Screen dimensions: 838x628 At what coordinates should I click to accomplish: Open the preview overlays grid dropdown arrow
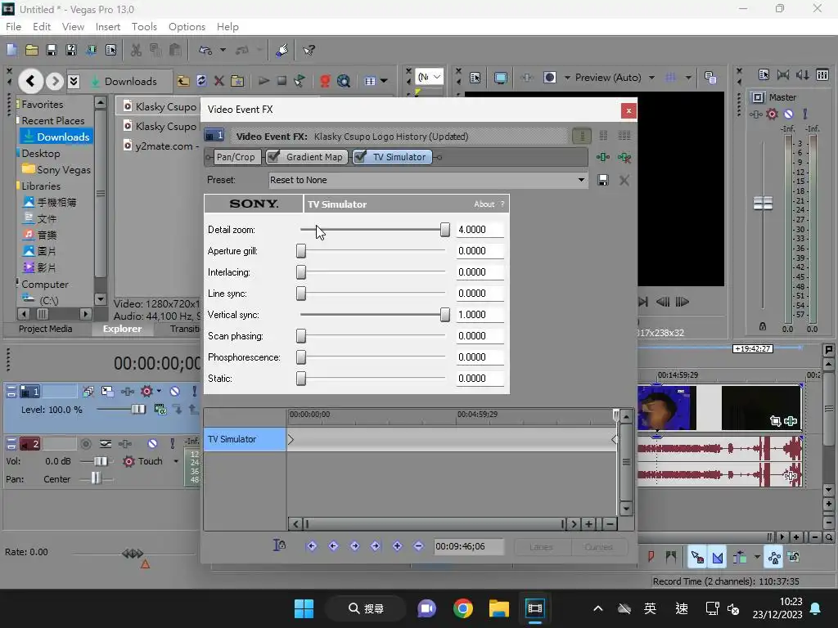click(x=688, y=78)
